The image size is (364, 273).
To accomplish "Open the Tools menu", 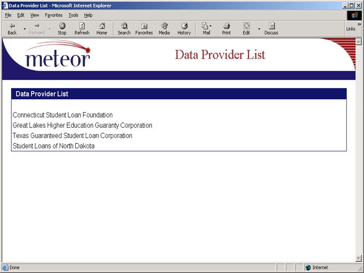I will pos(73,15).
